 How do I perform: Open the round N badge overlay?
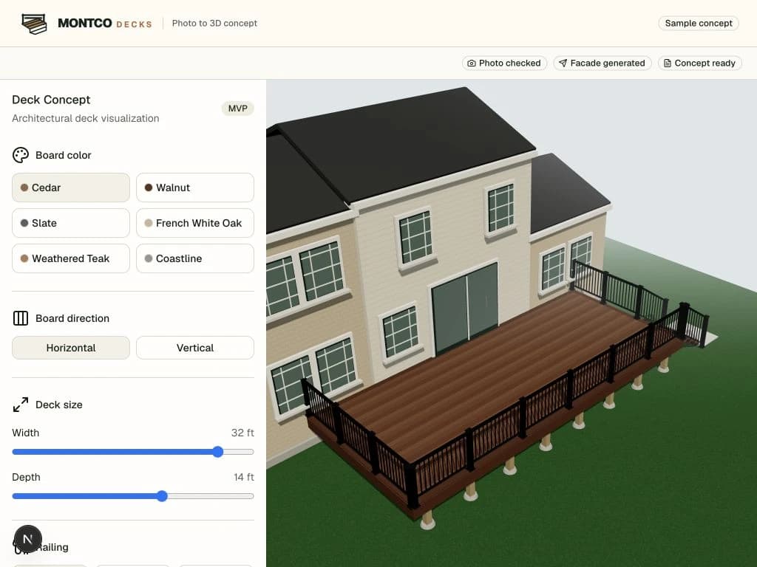pyautogui.click(x=27, y=539)
